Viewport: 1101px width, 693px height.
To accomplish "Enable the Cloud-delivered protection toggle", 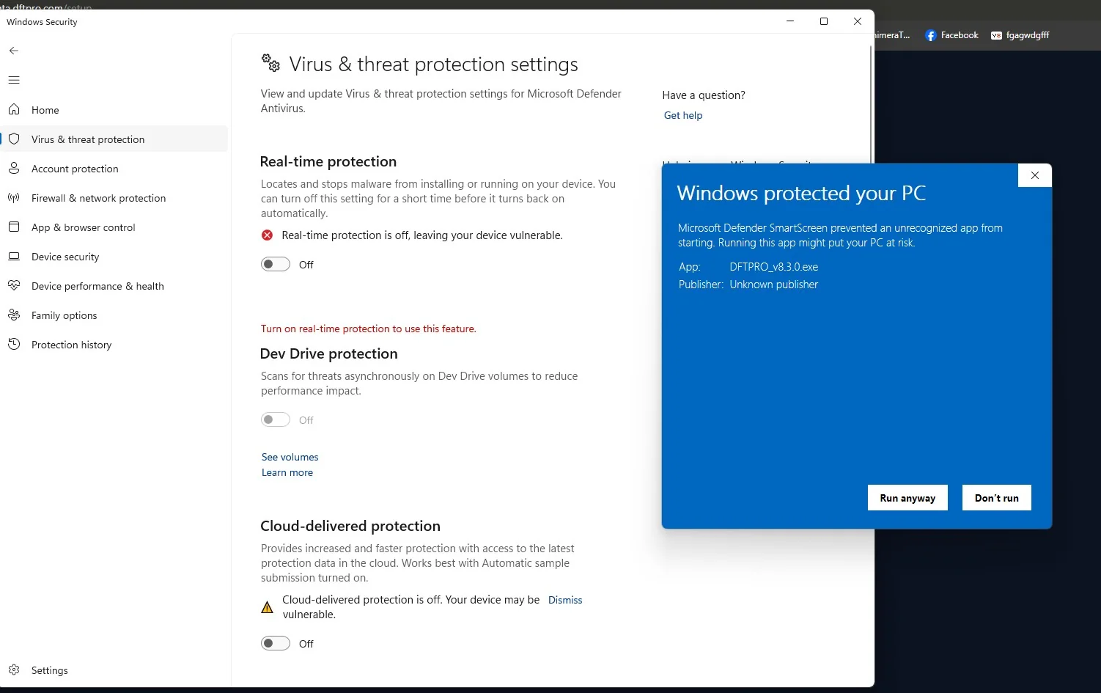I will pyautogui.click(x=276, y=643).
